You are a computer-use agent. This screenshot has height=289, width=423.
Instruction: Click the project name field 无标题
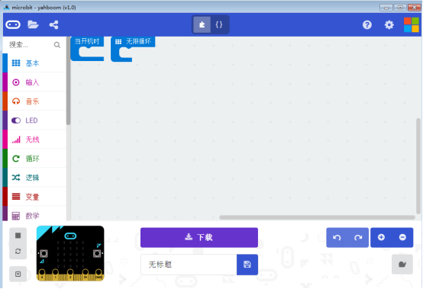(189, 265)
